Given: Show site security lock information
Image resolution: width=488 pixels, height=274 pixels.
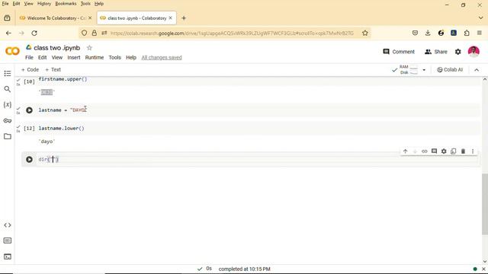Looking at the screenshot, I should point(95,33).
